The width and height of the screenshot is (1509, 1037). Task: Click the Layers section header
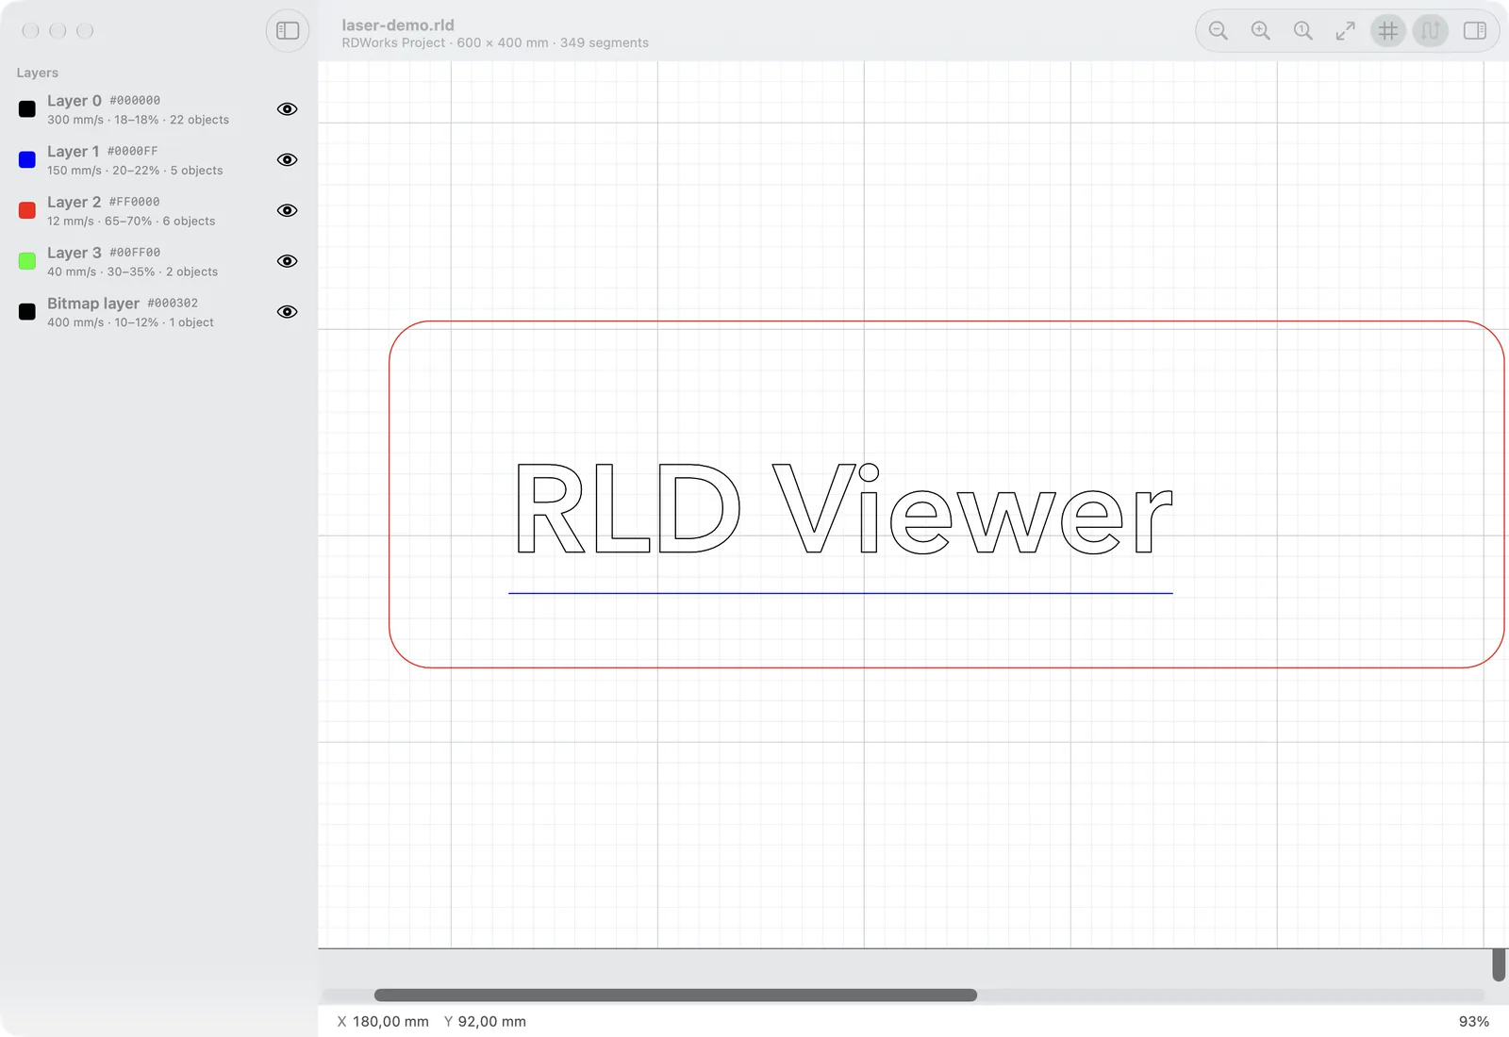point(38,73)
